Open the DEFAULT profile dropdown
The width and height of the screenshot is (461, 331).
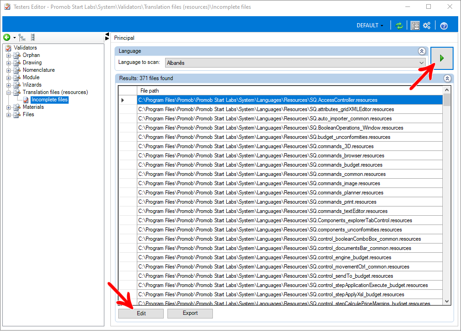tap(370, 25)
